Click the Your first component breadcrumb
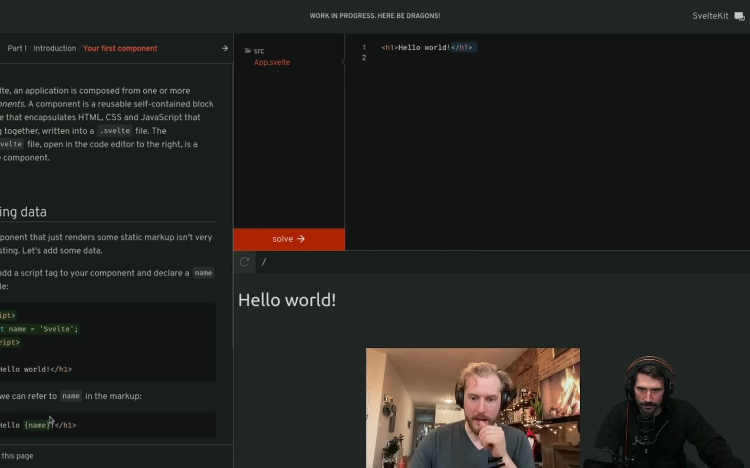Screen dimensions: 750x468 [x=120, y=48]
